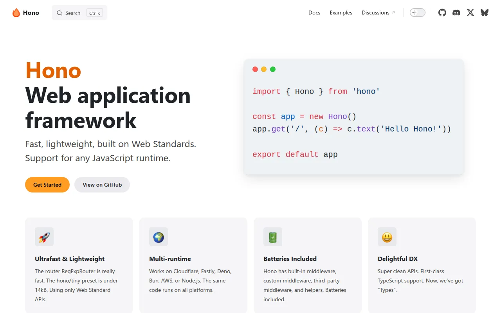Click the 'export default app' code line
The image size is (501, 313).
[x=295, y=155]
